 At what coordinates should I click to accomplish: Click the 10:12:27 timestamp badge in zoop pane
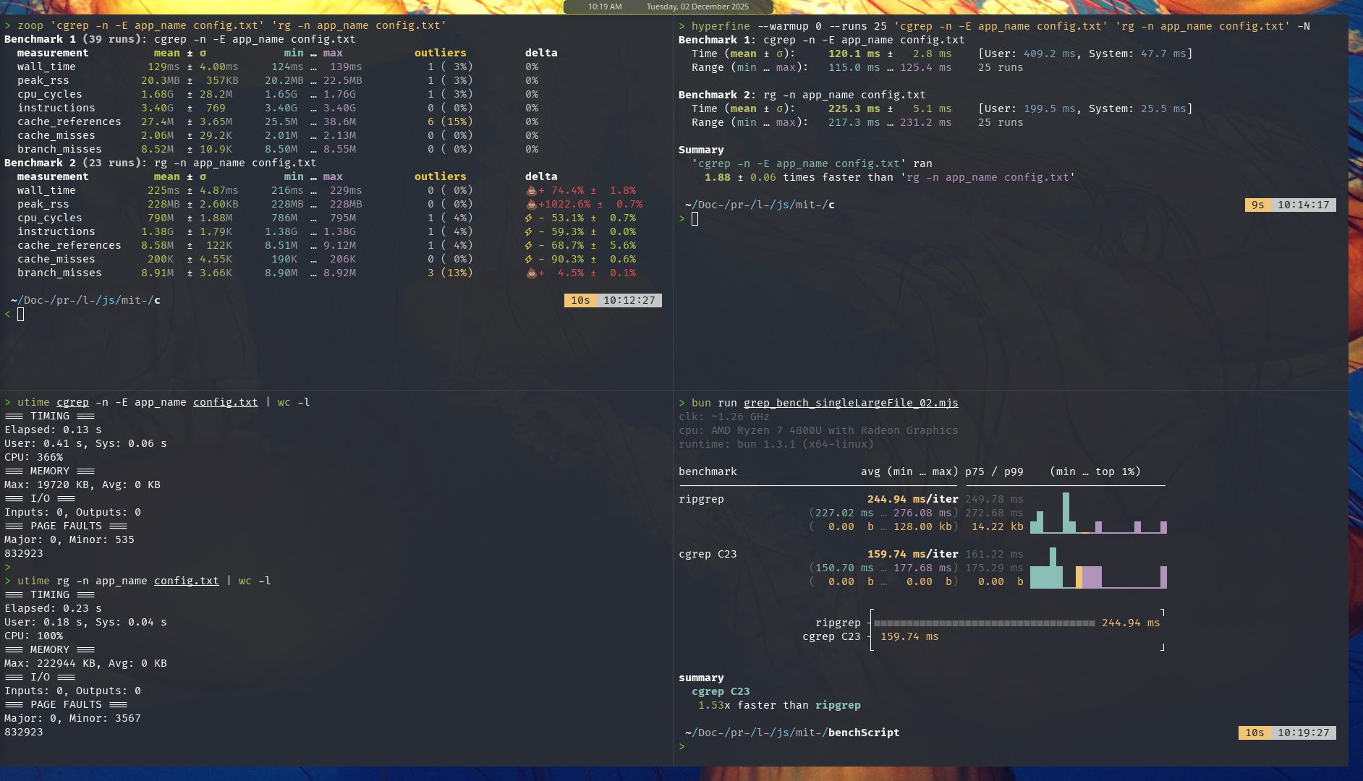629,300
